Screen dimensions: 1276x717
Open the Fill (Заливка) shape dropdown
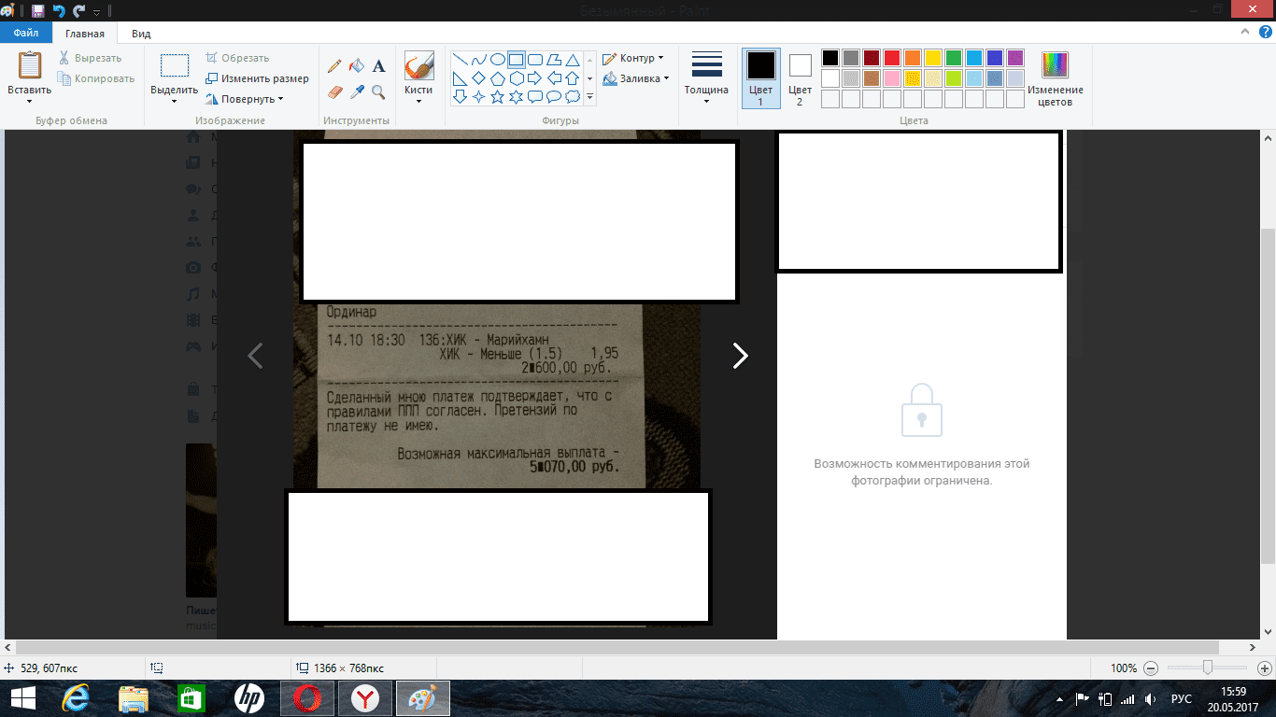(636, 79)
